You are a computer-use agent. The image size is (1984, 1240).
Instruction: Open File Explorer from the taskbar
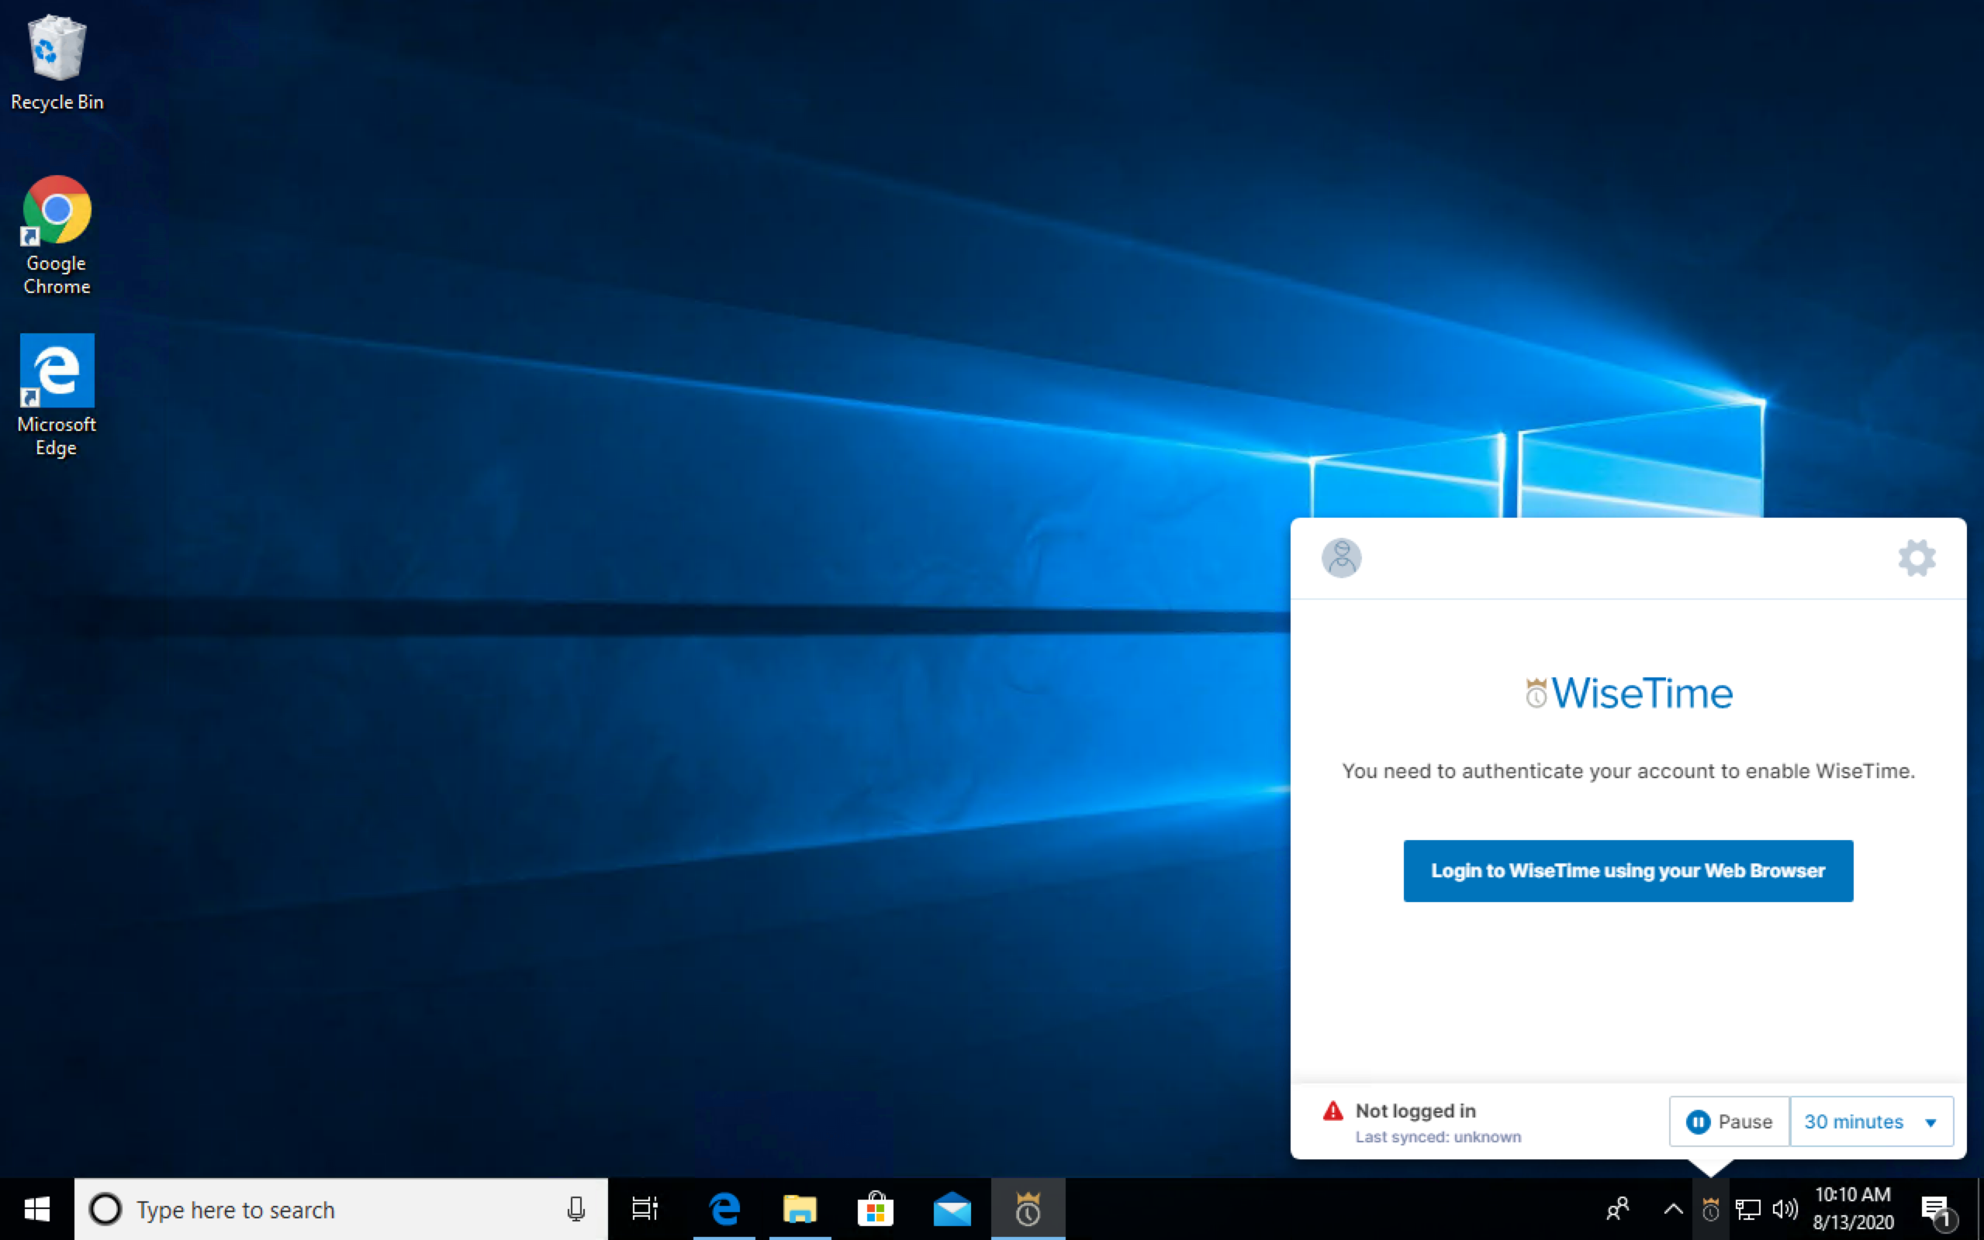(x=800, y=1209)
